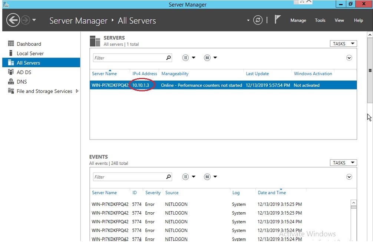Image resolution: width=373 pixels, height=242 pixels.
Task: Click the Server Manager title bar icon
Action: 6,4
